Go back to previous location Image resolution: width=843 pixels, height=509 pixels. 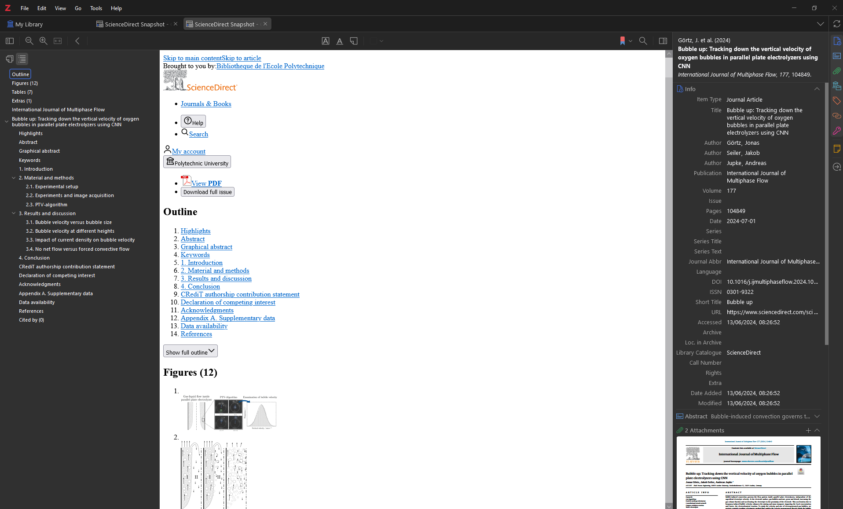[x=77, y=41]
